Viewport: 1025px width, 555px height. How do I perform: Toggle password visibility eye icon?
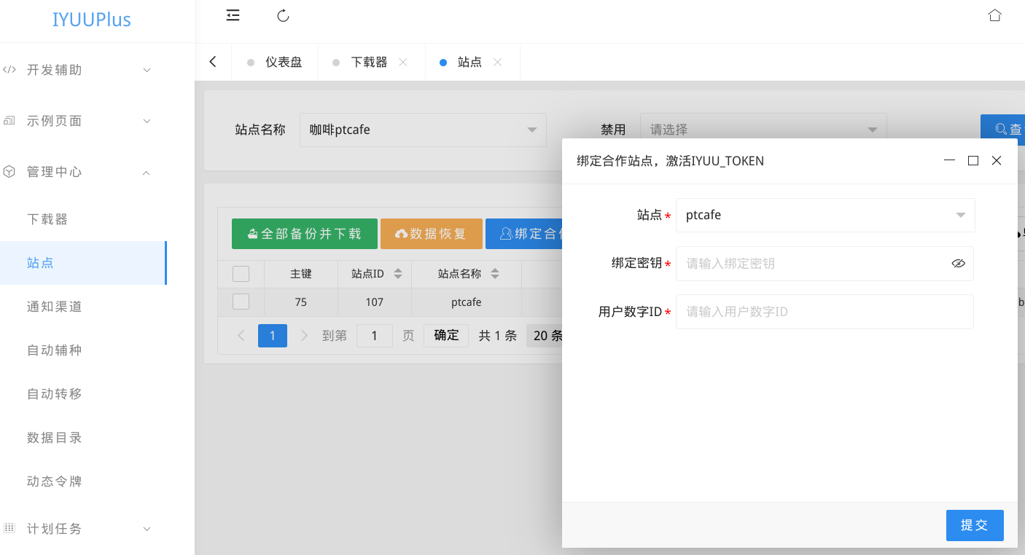(959, 264)
